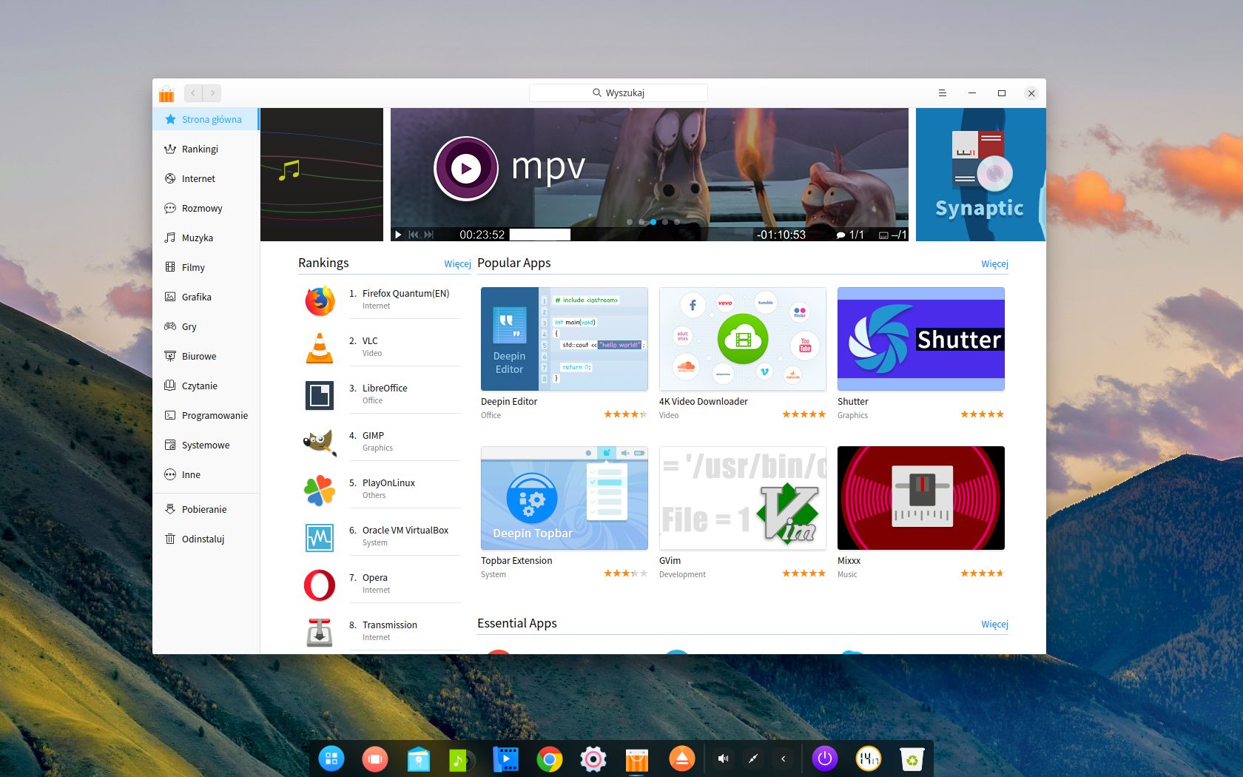This screenshot has width=1243, height=777.
Task: Launch Google Chrome from the dock
Action: [x=550, y=758]
